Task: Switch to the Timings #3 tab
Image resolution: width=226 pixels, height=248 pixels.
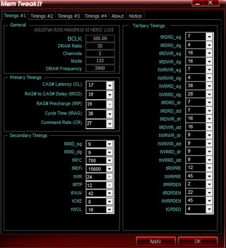Action: click(x=69, y=16)
